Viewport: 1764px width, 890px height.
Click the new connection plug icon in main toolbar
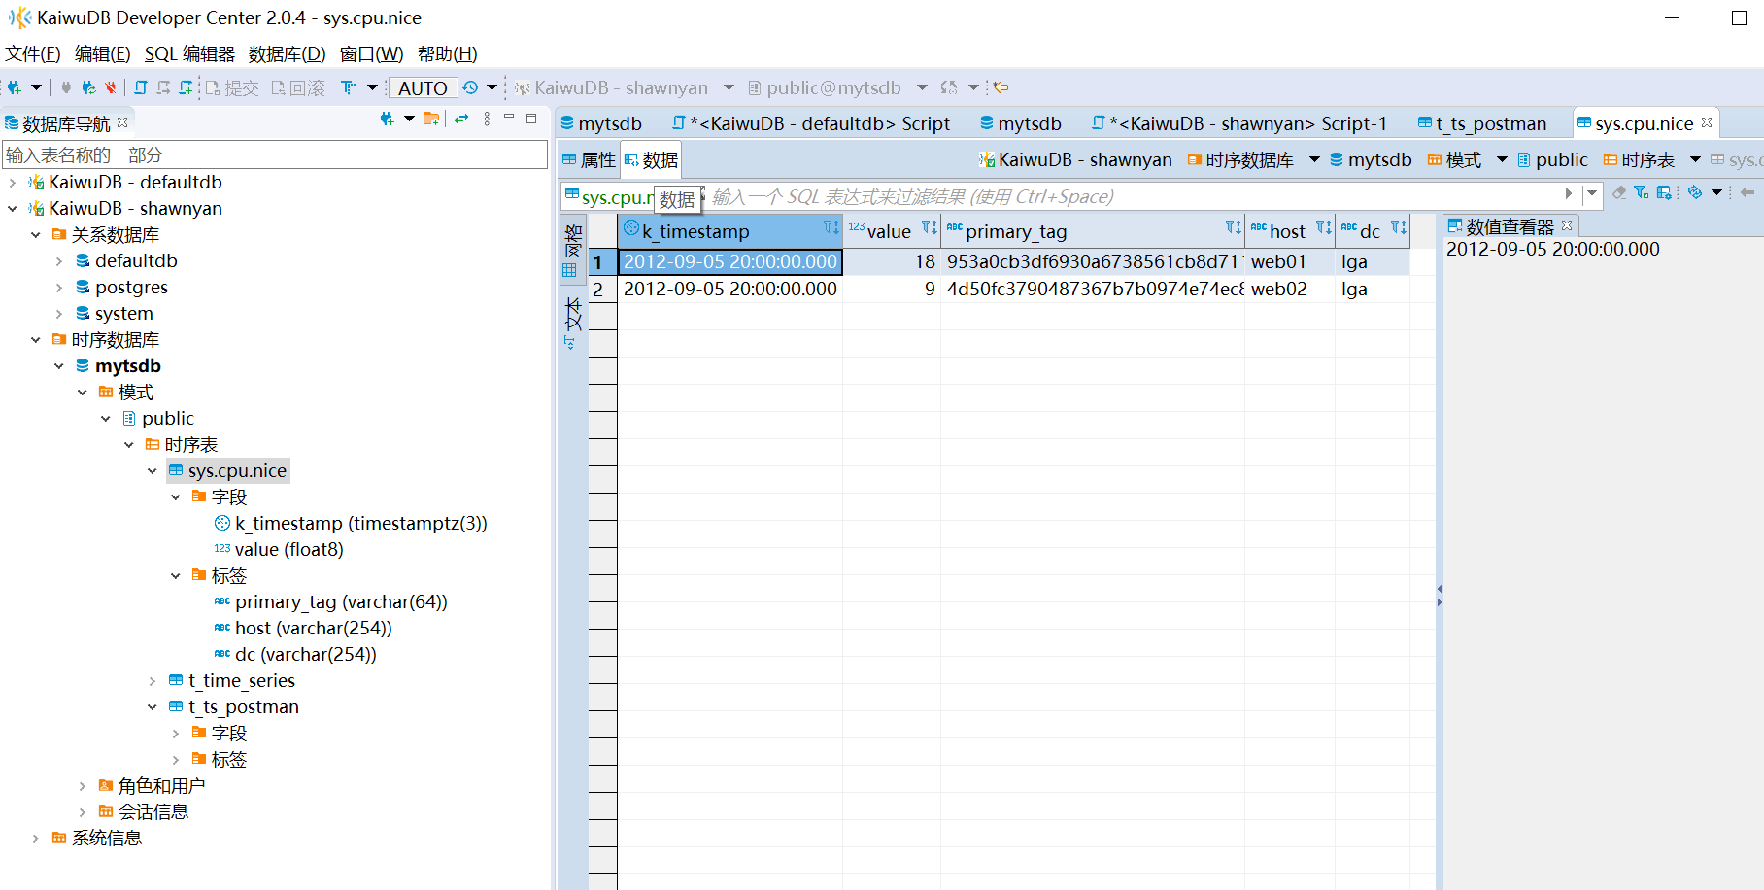coord(14,87)
